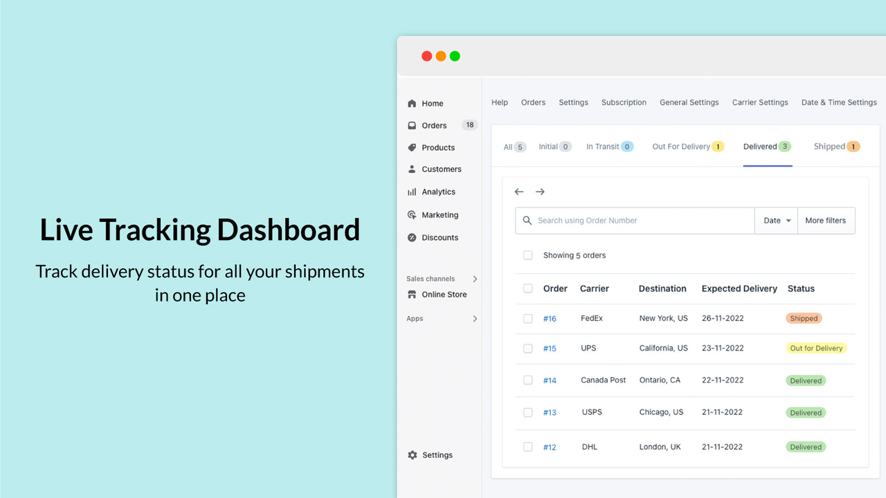Expand the Sales channels section chevron
Image resolution: width=886 pixels, height=498 pixels.
pyautogui.click(x=475, y=279)
